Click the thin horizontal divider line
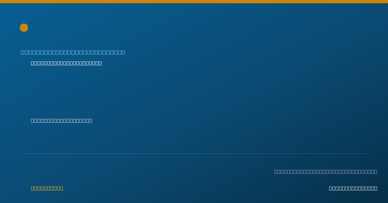388x203 pixels. [x=194, y=153]
